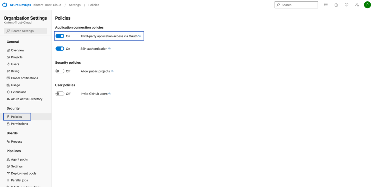This screenshot has height=187, width=374.
Task: Open the Kintent-Trust-Cloud organization breadcrumb
Action: coord(47,5)
